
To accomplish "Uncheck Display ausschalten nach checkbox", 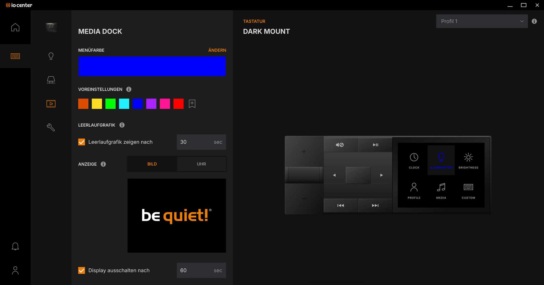I will [82, 270].
